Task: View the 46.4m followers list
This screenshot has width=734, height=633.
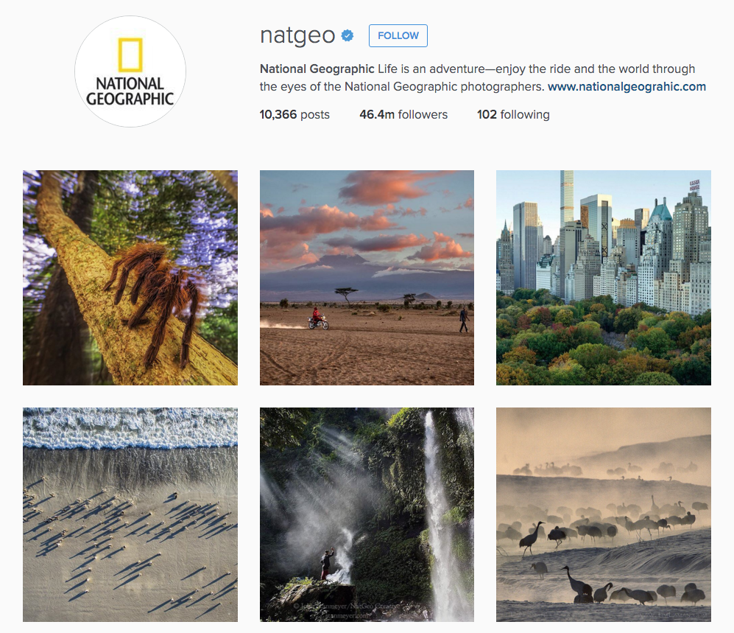Action: (x=403, y=115)
